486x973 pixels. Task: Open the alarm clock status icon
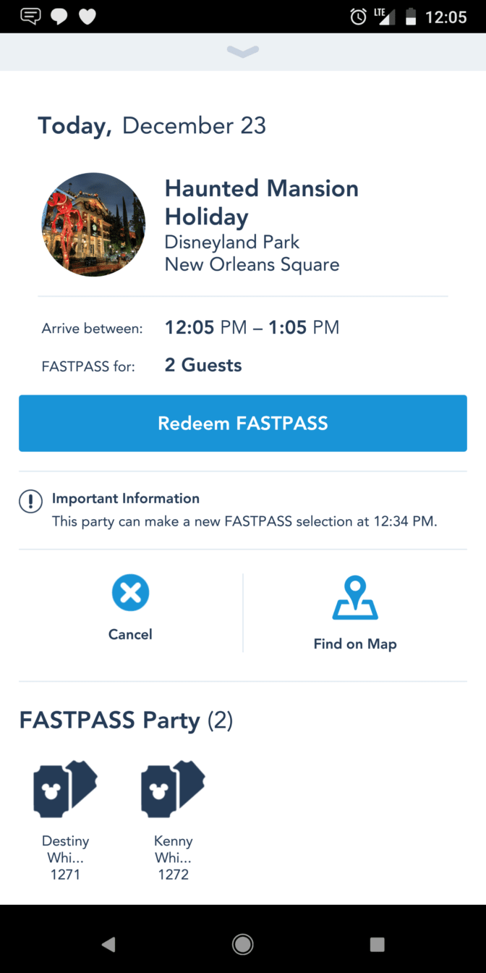[358, 17]
